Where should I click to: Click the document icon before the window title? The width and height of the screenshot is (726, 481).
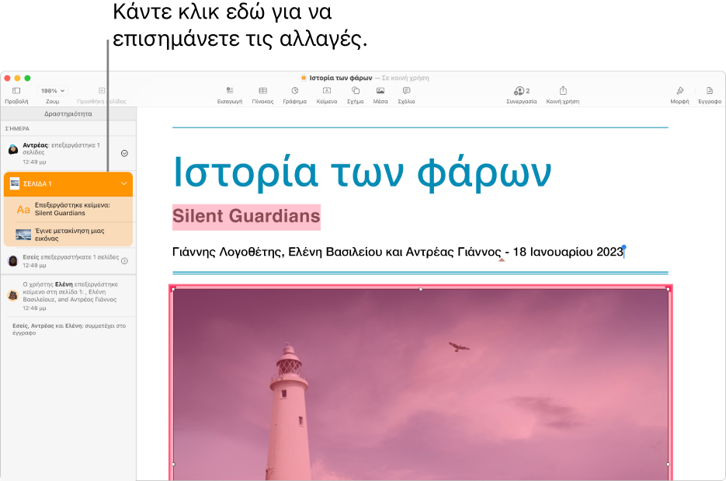[x=304, y=78]
